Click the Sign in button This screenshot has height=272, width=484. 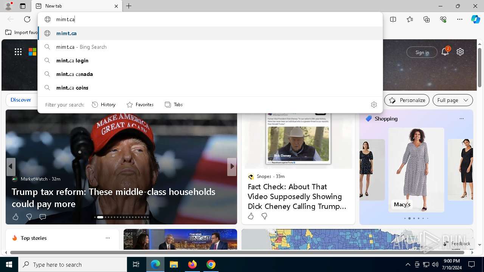[422, 52]
